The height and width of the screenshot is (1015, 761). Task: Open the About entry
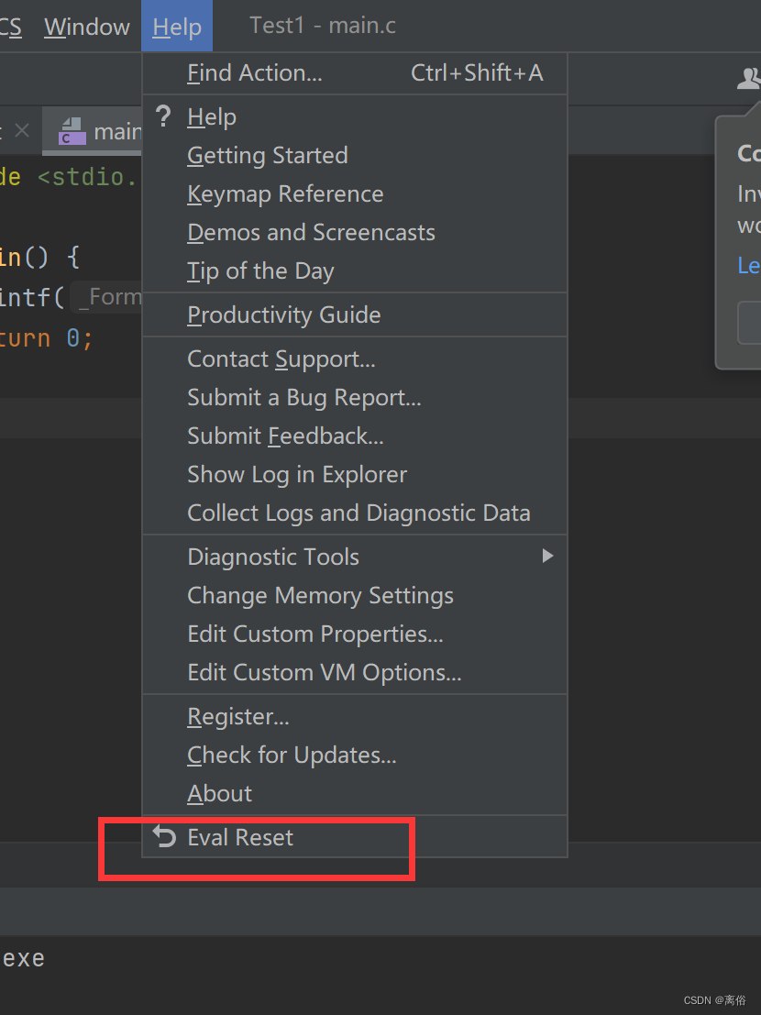(x=355, y=794)
